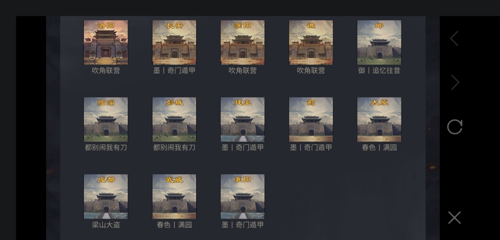Select the 洛阳 city icon

click(106, 42)
